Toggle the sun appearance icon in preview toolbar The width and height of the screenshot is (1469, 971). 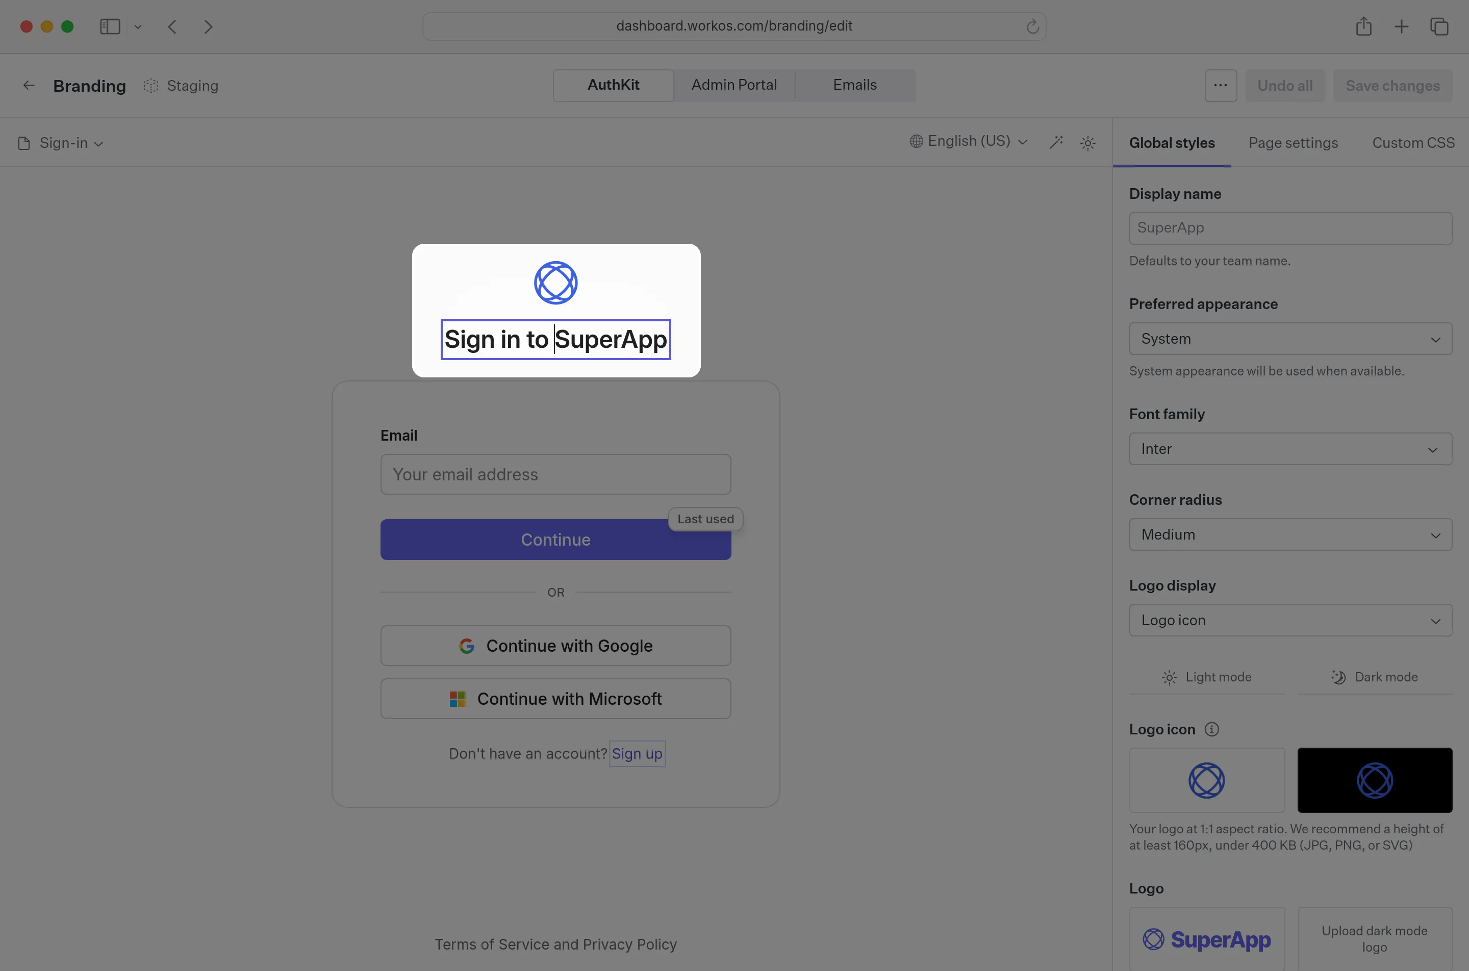pos(1087,143)
